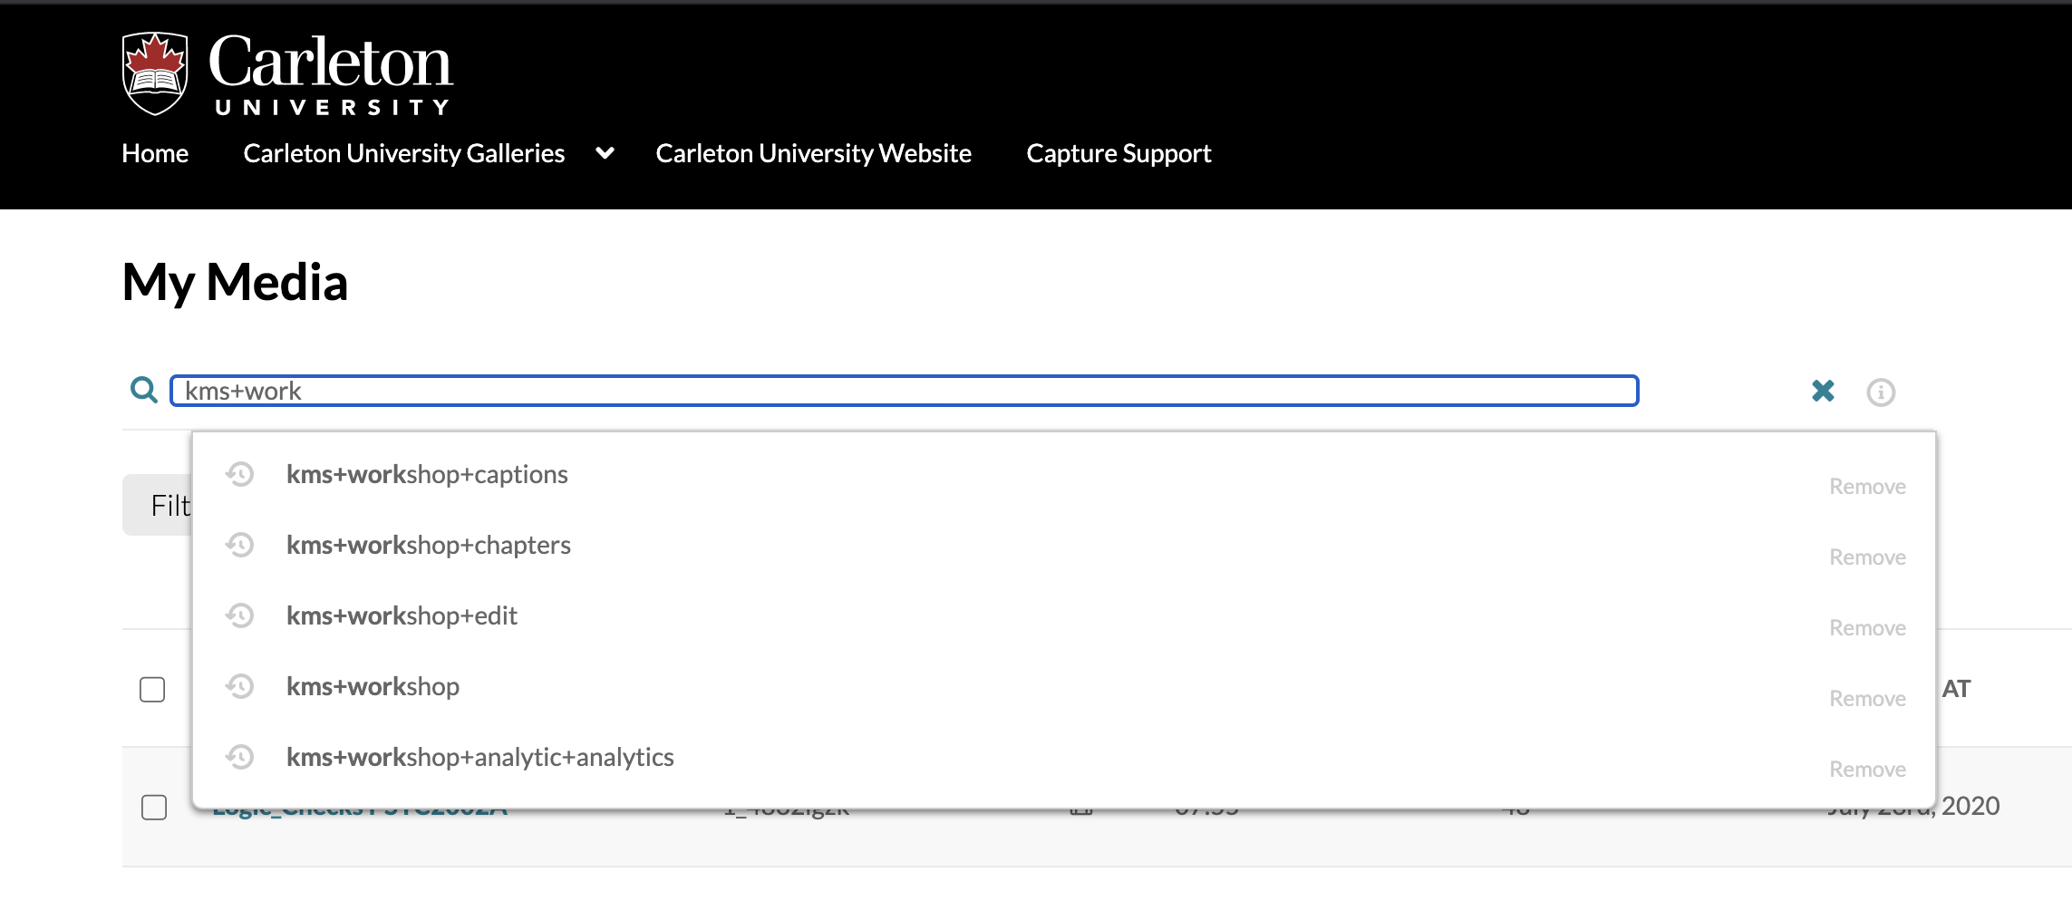This screenshot has height=901, width=2072.
Task: Click the Carleton University shield logo
Action: pos(155,73)
